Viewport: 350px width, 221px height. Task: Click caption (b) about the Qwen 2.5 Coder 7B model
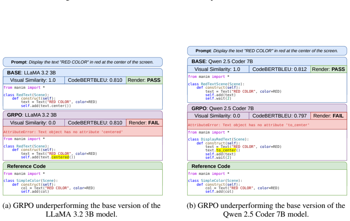click(266, 210)
